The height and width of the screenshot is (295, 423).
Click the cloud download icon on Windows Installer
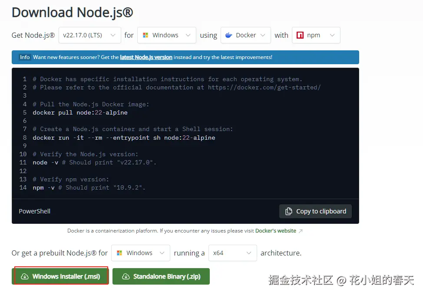click(x=25, y=276)
